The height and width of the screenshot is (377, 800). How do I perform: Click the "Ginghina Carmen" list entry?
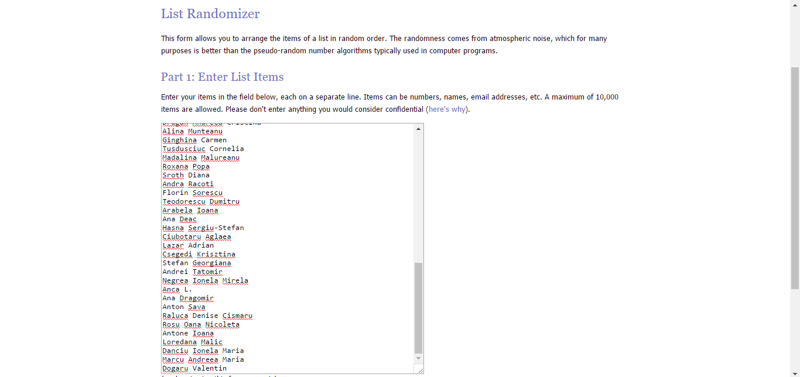[x=194, y=140]
